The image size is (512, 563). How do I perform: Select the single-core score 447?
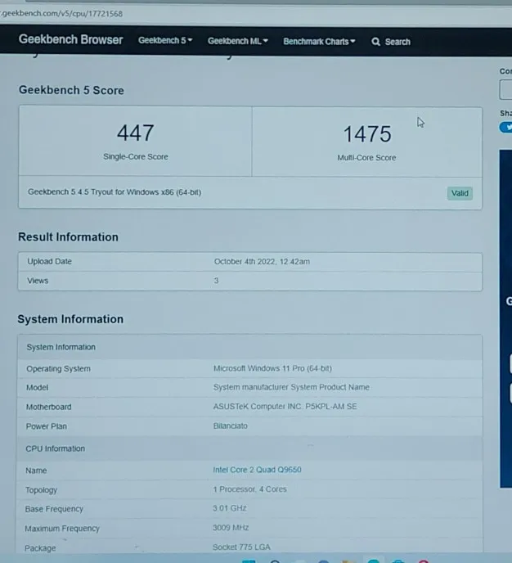(x=136, y=133)
